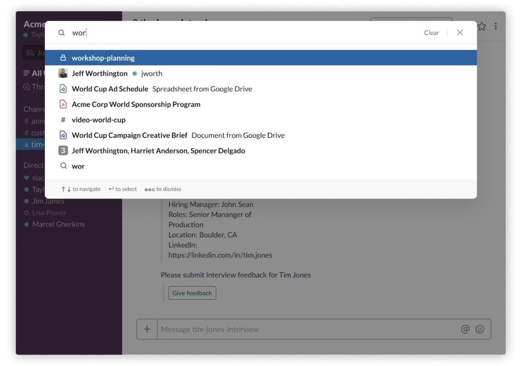Insert a mention using the @ icon
Viewport: 526px width, 366px height.
465,329
